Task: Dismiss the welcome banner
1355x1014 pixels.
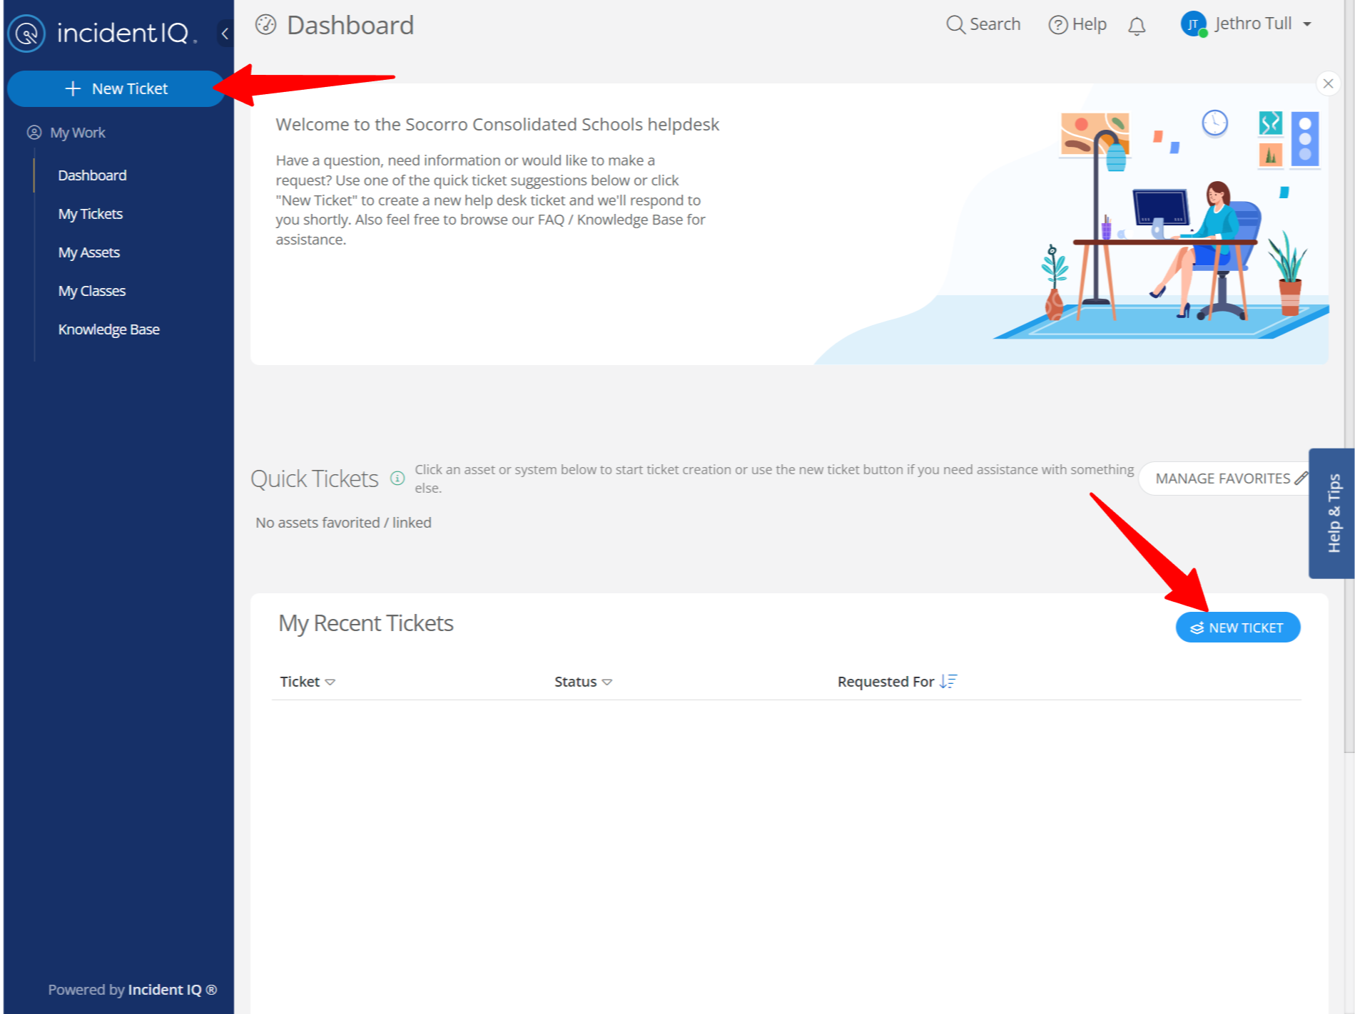Action: (1328, 83)
